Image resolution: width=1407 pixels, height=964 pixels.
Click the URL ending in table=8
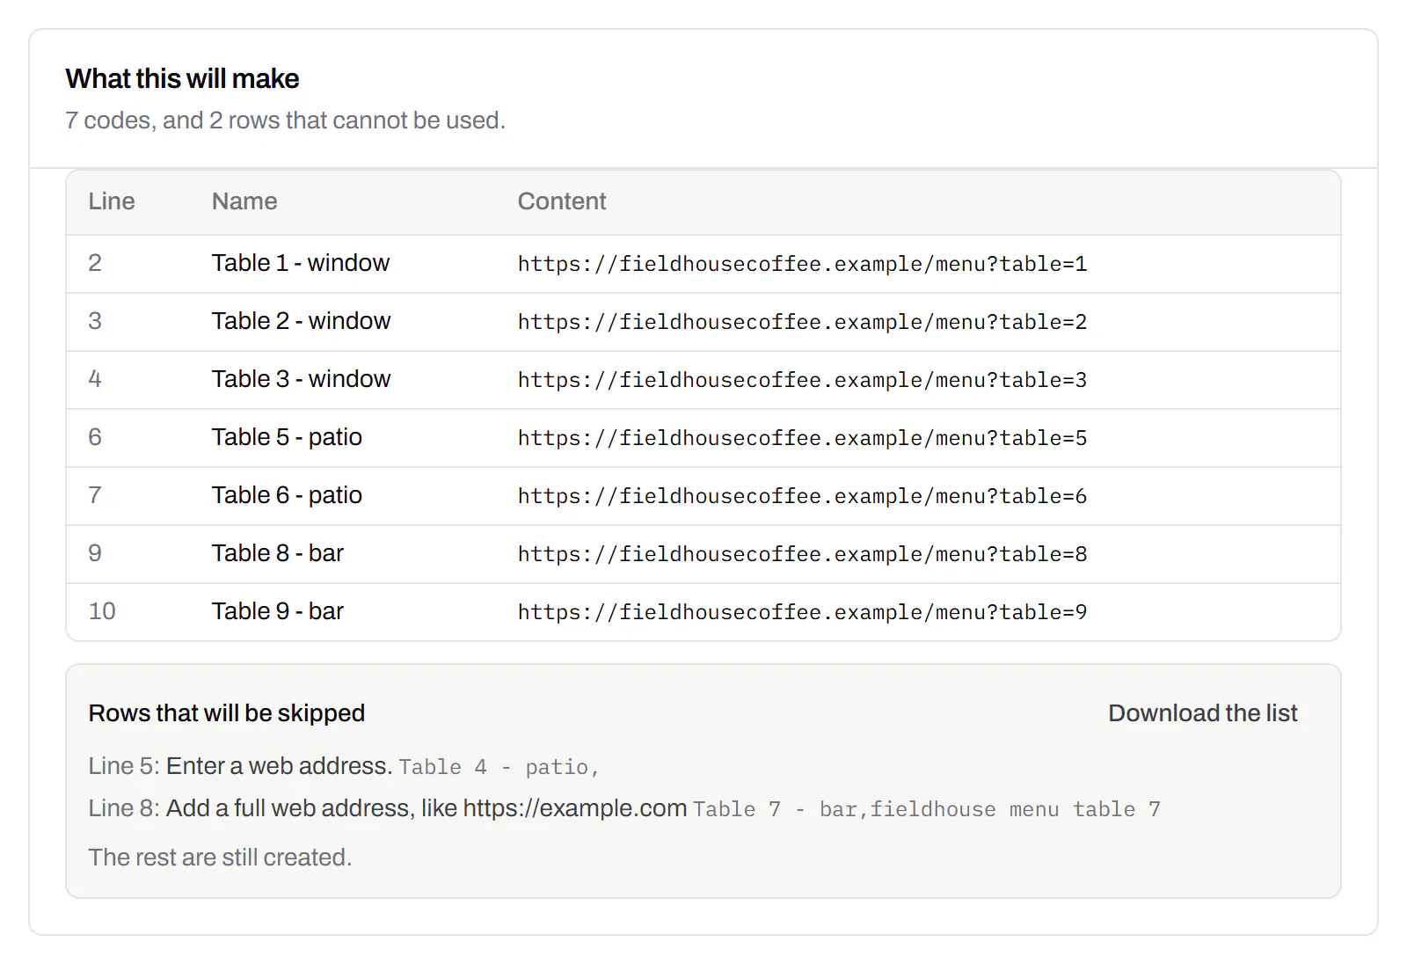coord(802,554)
